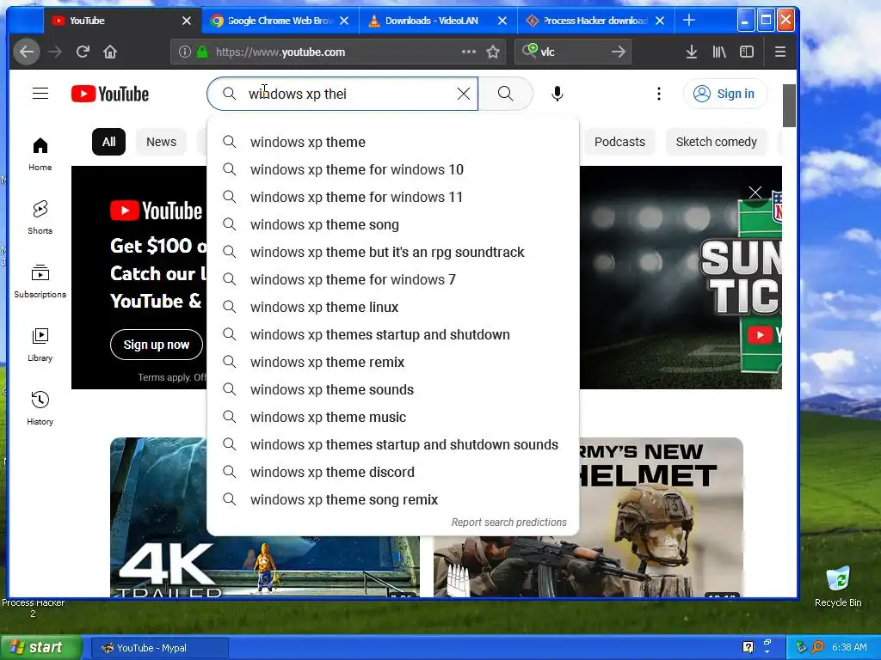
Task: Open the 4K Trailer video thumbnail
Action: pyautogui.click(x=265, y=566)
